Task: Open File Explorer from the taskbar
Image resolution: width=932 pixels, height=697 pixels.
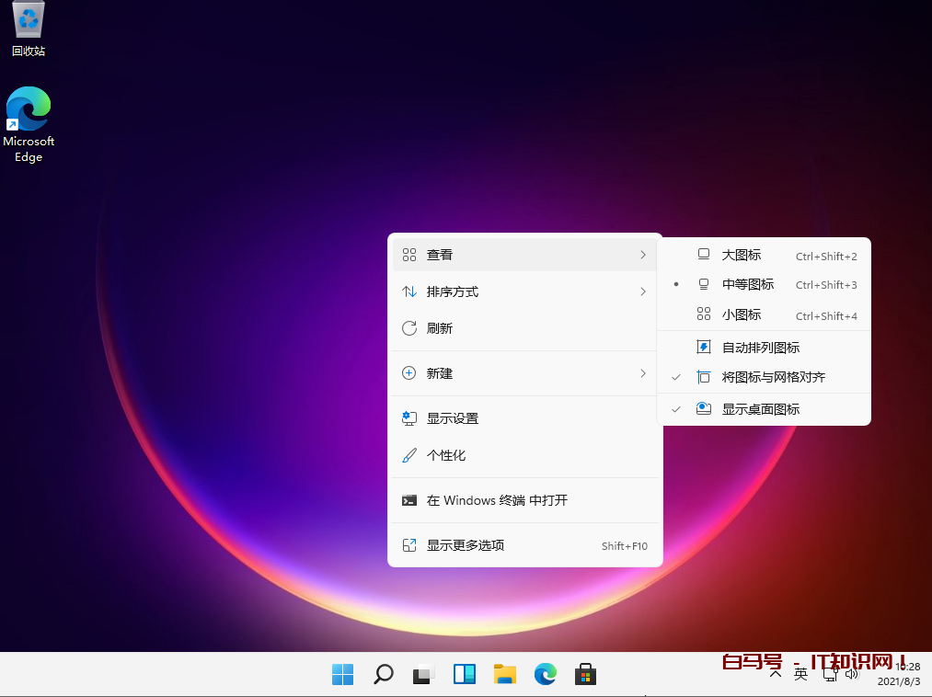Action: 504,674
